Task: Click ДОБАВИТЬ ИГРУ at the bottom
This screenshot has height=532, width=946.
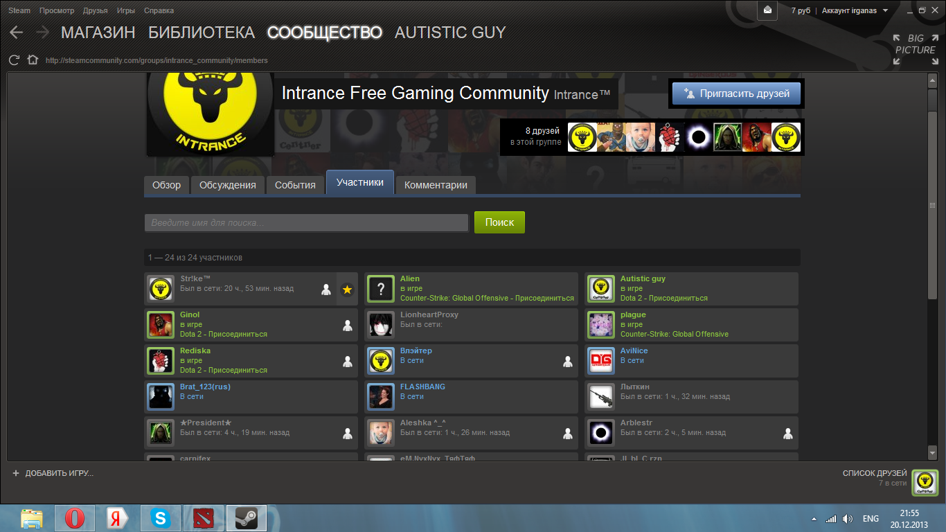Action: (53, 473)
